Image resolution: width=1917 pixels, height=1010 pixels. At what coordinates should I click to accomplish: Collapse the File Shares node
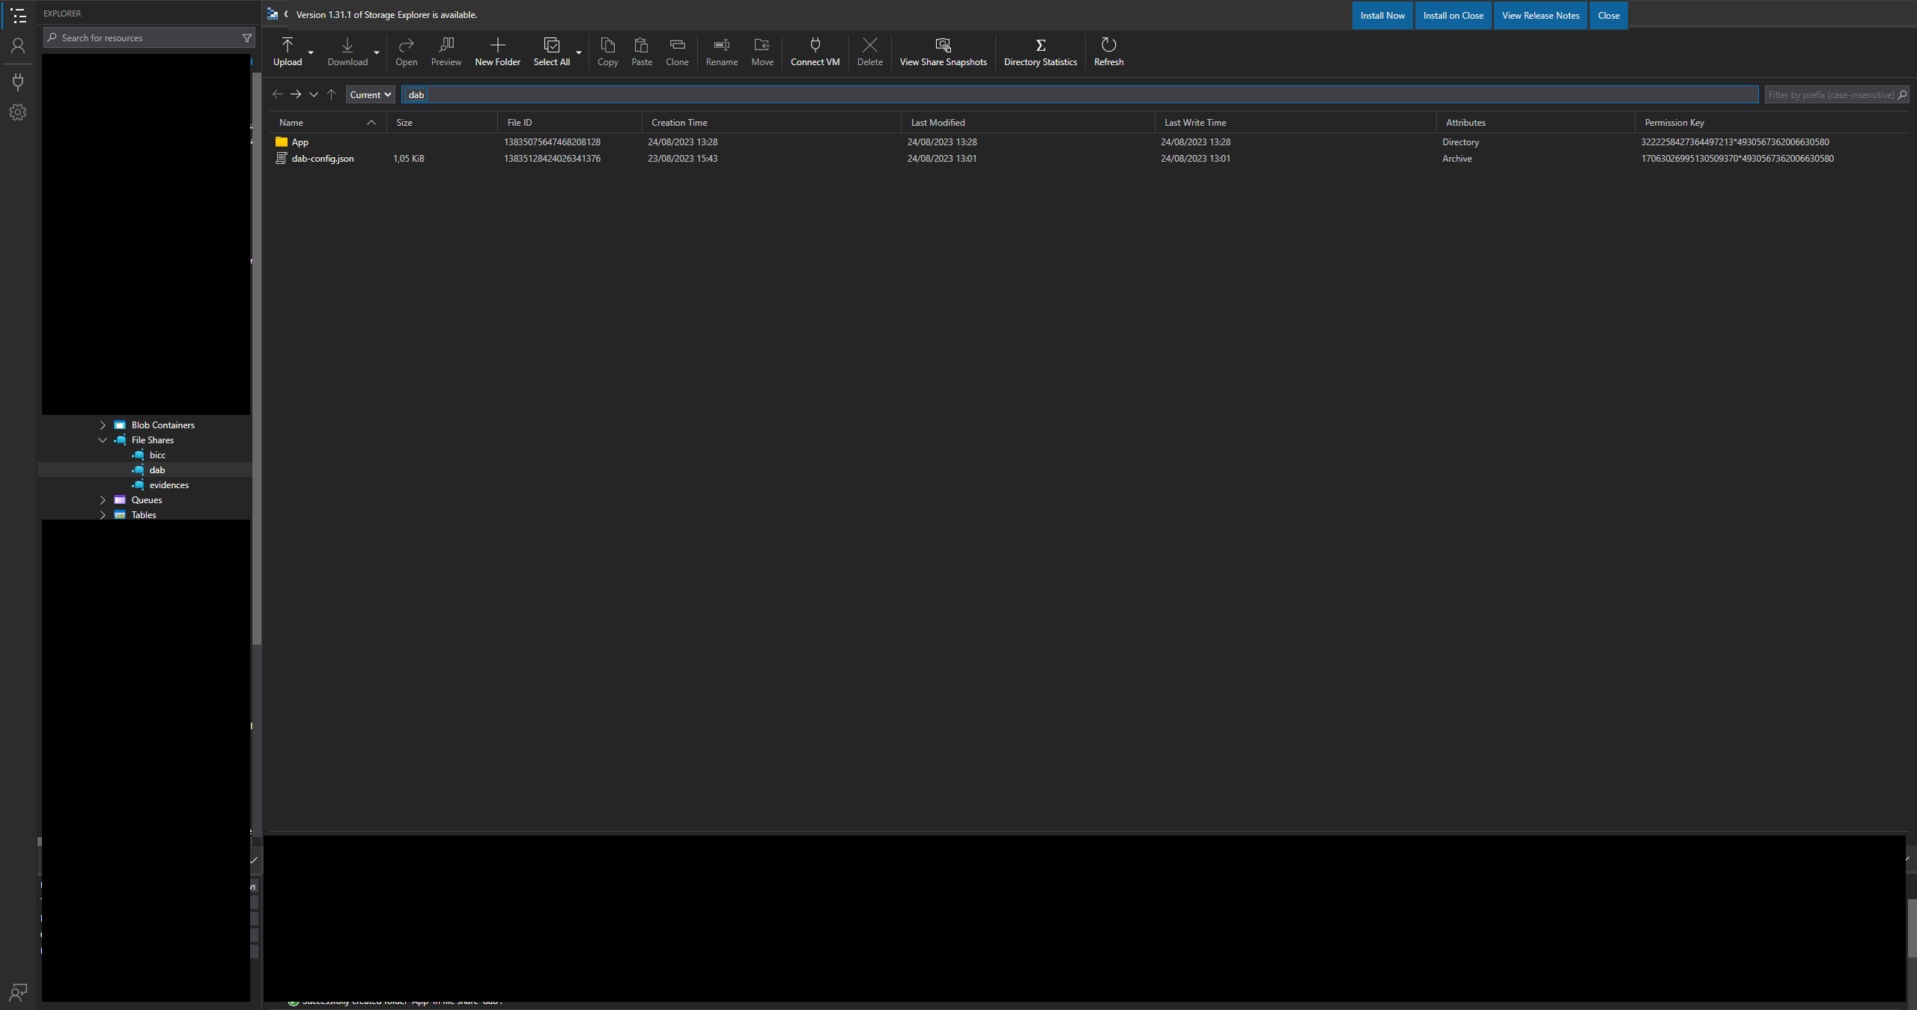[x=103, y=440]
